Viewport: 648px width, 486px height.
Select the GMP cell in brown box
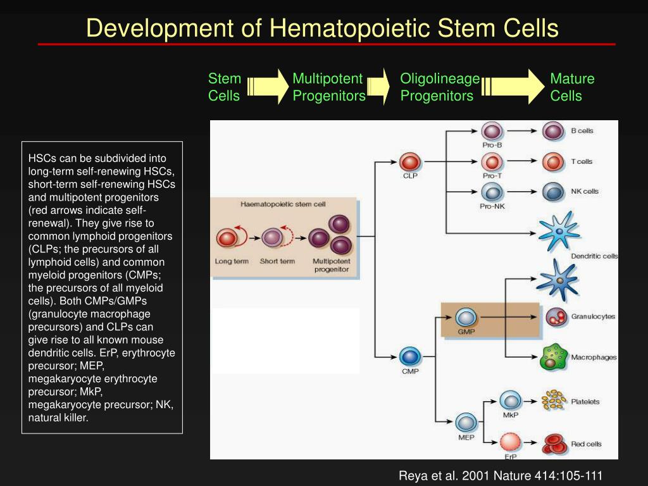pyautogui.click(x=466, y=318)
